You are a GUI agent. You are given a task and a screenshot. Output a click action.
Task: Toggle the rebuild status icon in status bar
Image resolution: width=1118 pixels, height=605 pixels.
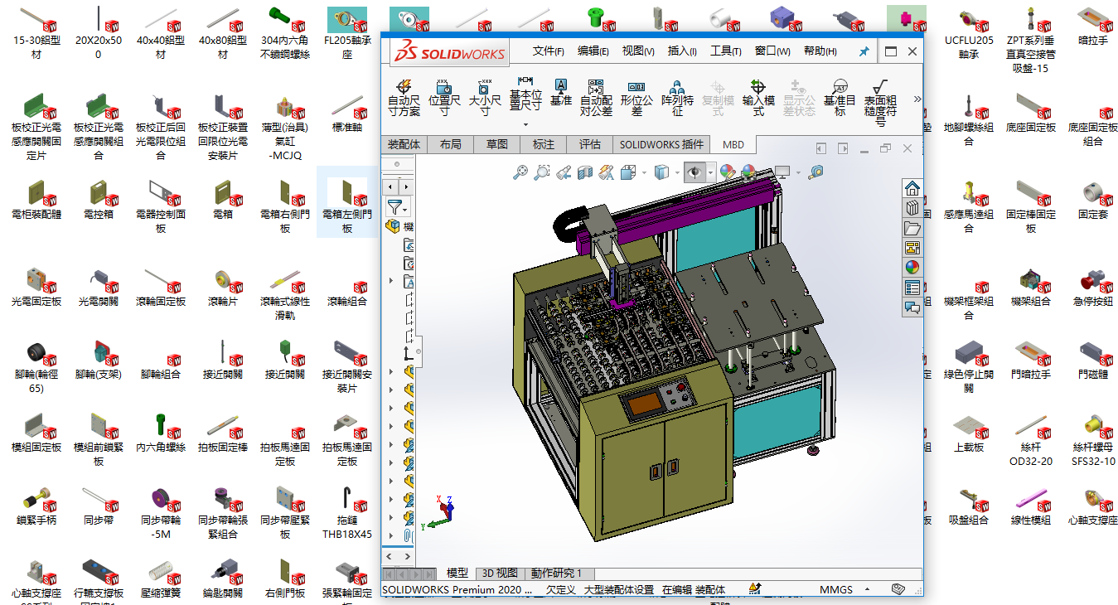(x=755, y=589)
